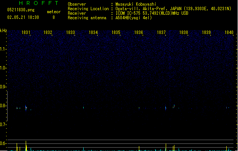Select the A504HB(yagi 4el) antenna text

point(134,18)
